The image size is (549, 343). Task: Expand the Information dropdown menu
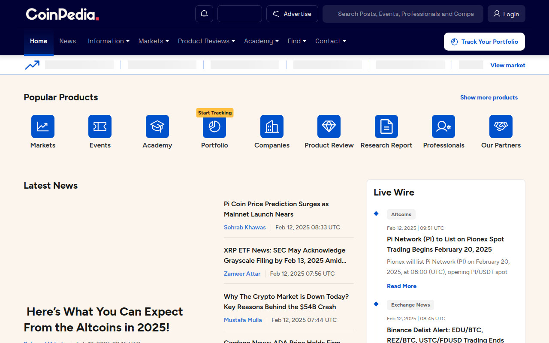[109, 41]
